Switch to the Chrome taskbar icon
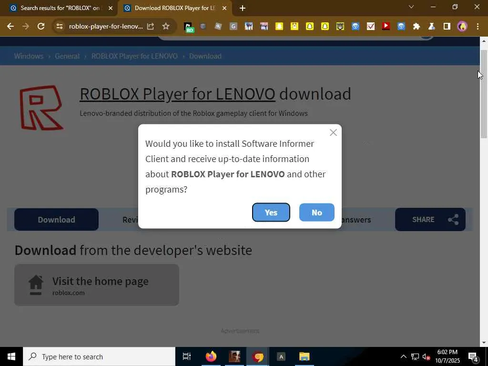The width and height of the screenshot is (488, 366). 258,356
